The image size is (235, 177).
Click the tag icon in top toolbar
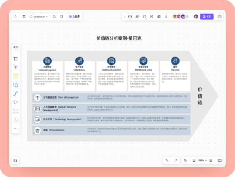click(x=54, y=17)
